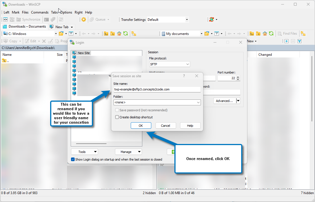Go to parent directory in left panel
This screenshot has width=315, height=202.
106,34
